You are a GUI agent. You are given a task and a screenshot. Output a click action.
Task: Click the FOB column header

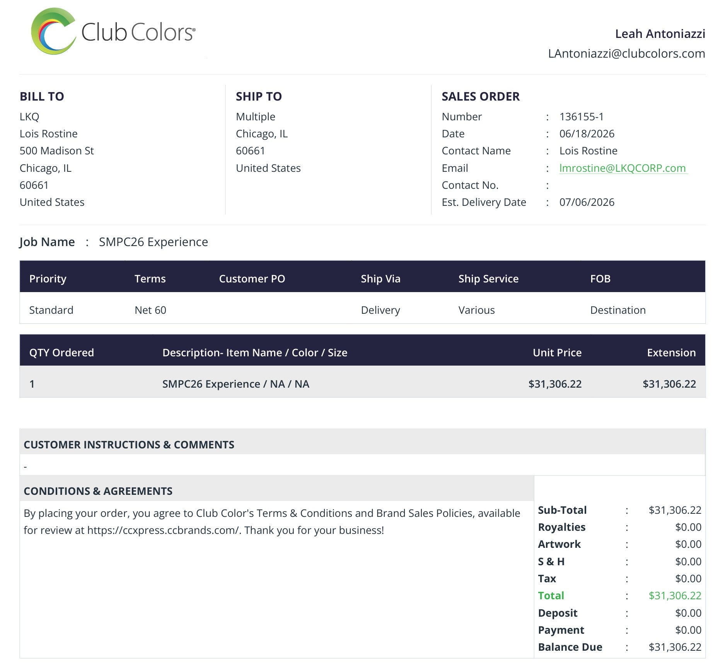tap(600, 279)
